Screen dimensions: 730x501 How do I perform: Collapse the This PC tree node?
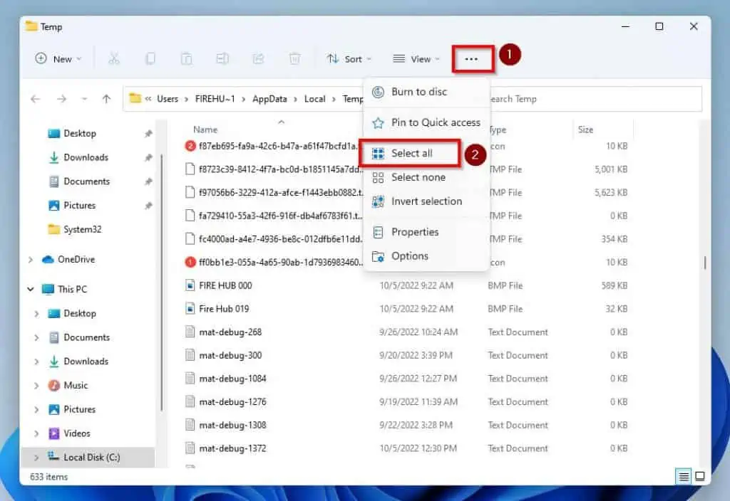point(31,290)
